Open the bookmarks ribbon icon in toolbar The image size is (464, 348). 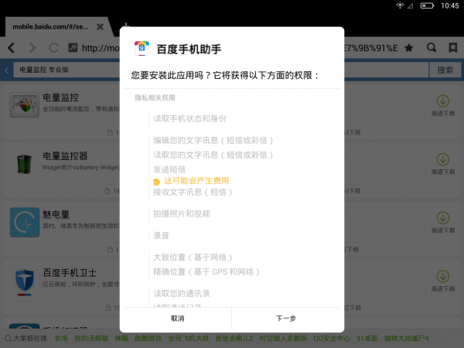coord(452,48)
